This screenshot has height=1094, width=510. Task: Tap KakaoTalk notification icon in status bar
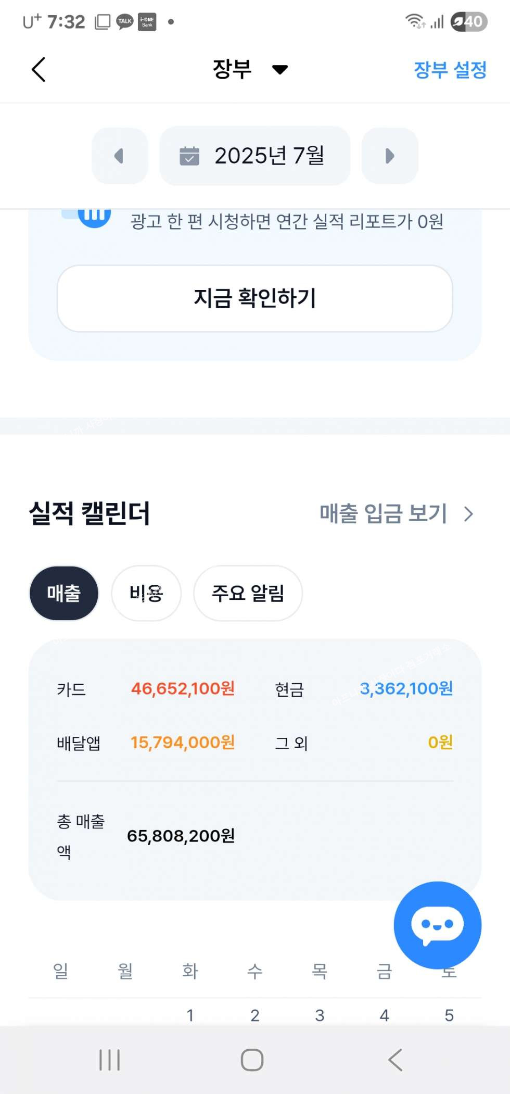tap(125, 22)
